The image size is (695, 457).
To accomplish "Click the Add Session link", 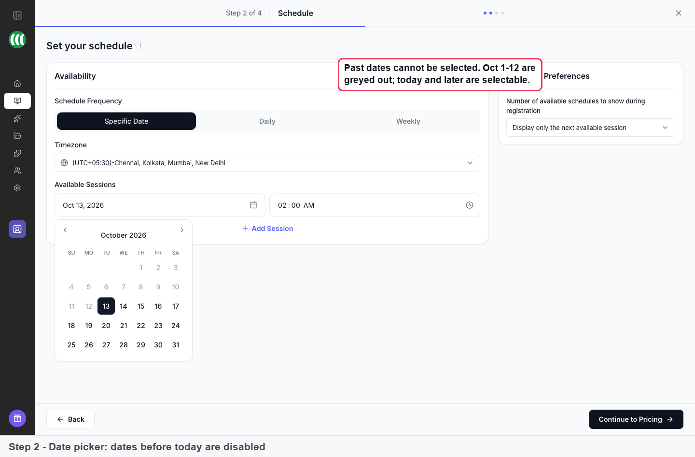I will [268, 228].
